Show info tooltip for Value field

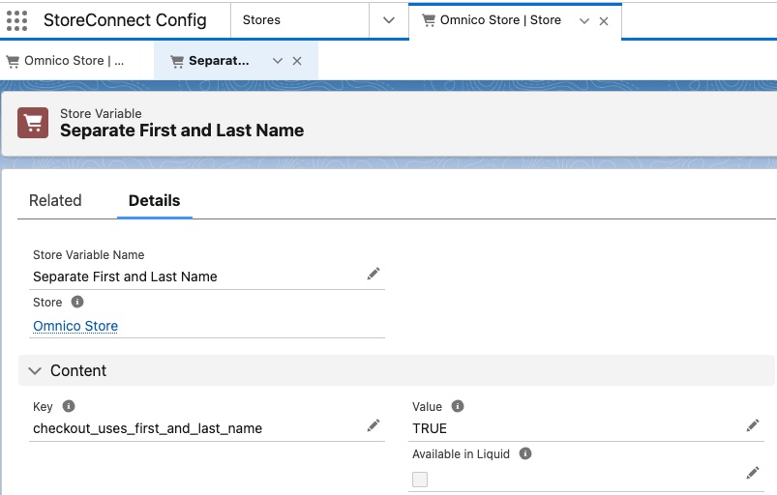tap(458, 407)
